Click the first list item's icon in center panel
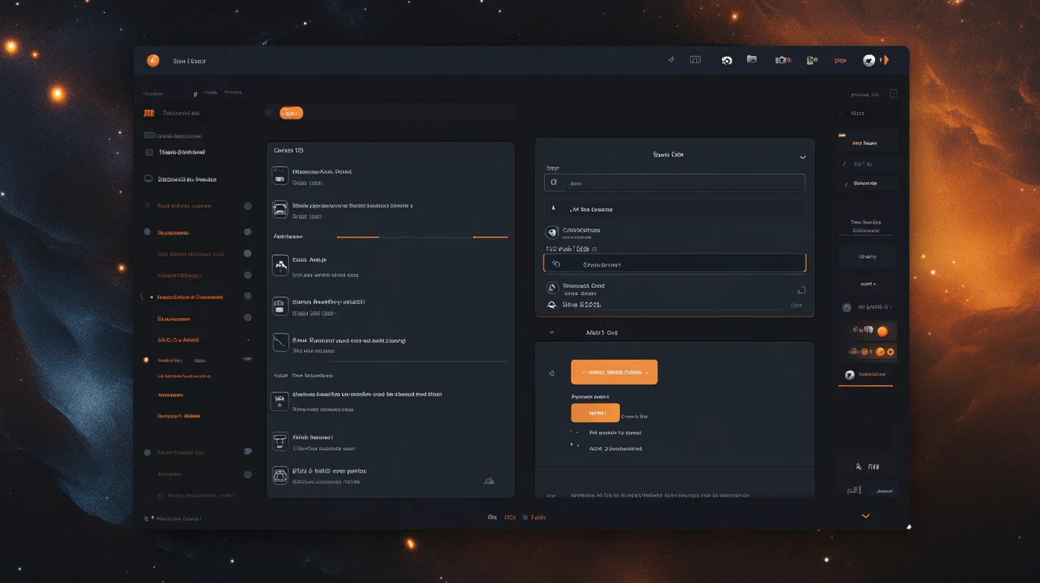 point(280,176)
